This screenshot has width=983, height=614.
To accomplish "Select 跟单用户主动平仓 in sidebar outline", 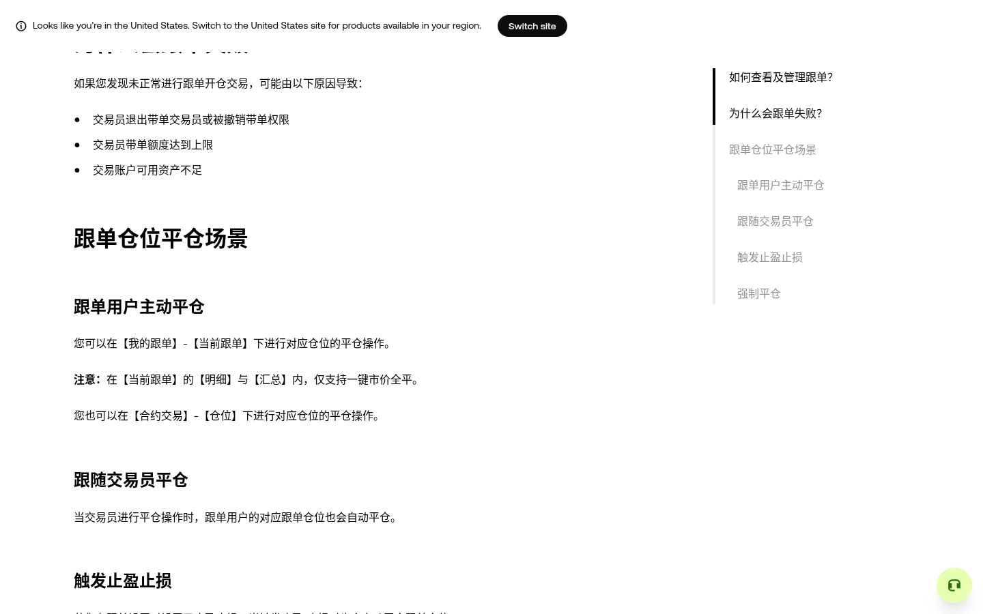I will pyautogui.click(x=781, y=185).
